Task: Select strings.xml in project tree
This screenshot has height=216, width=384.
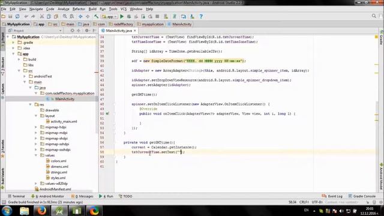Action: pos(59,172)
